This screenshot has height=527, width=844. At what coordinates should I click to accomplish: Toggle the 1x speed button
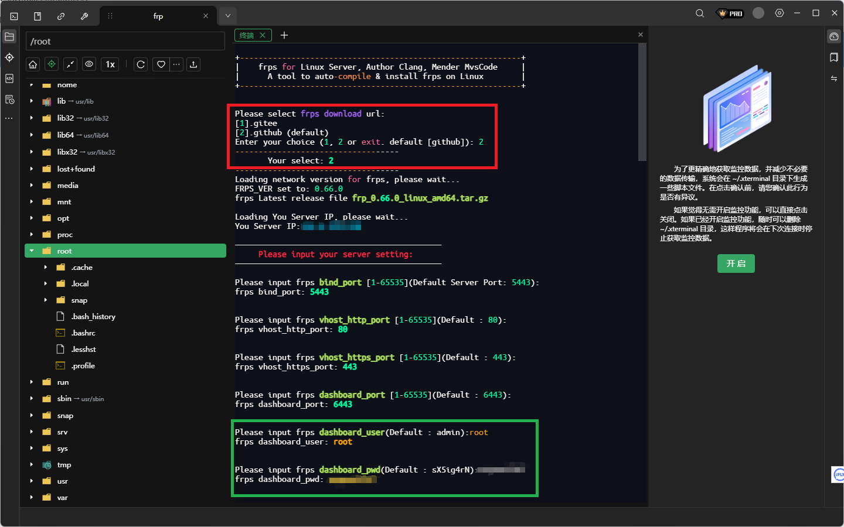[x=110, y=64]
